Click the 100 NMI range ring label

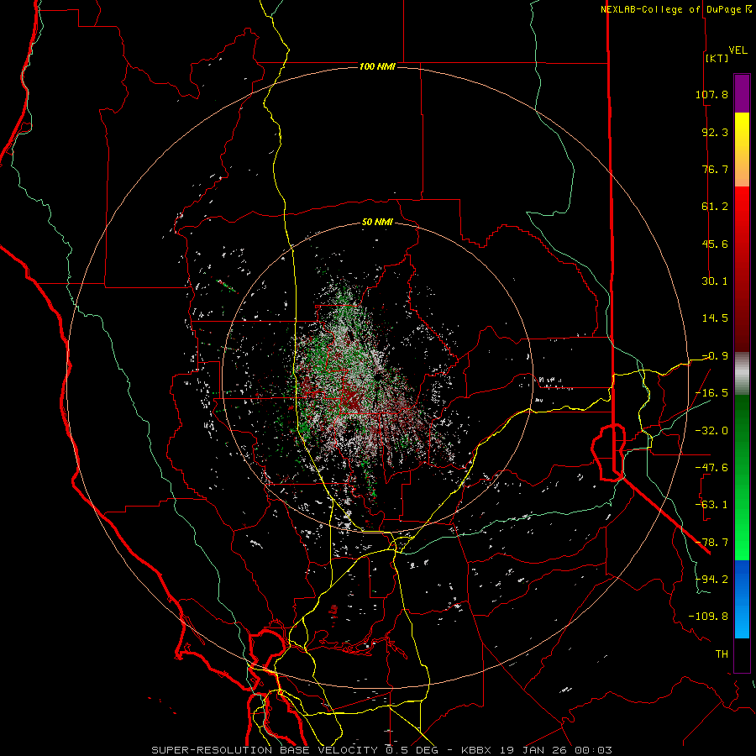(377, 66)
